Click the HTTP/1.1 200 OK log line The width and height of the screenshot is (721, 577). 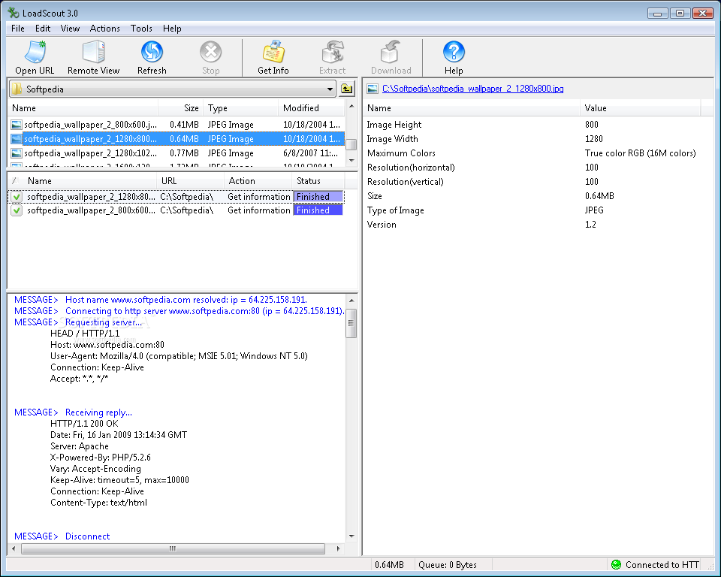tap(84, 423)
